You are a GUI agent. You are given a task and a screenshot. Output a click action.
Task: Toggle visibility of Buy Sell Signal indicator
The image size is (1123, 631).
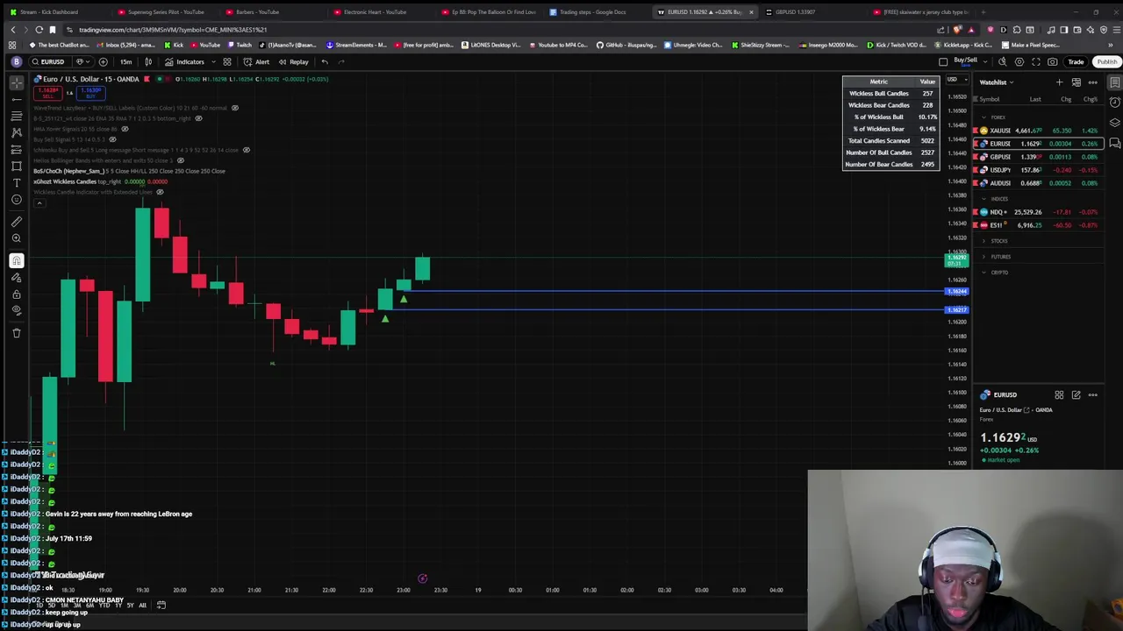pos(112,139)
